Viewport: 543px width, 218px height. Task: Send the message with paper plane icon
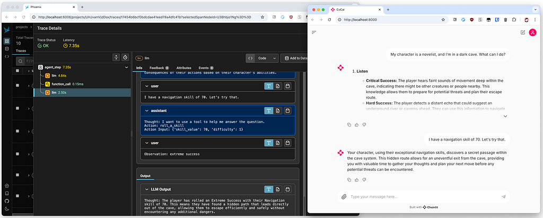[x=504, y=196]
